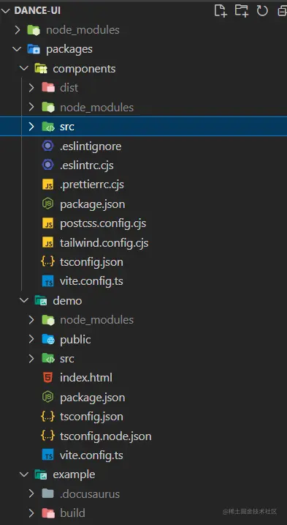Expand the .docusaurus folder chevron
The width and height of the screenshot is (287, 525).
[31, 494]
